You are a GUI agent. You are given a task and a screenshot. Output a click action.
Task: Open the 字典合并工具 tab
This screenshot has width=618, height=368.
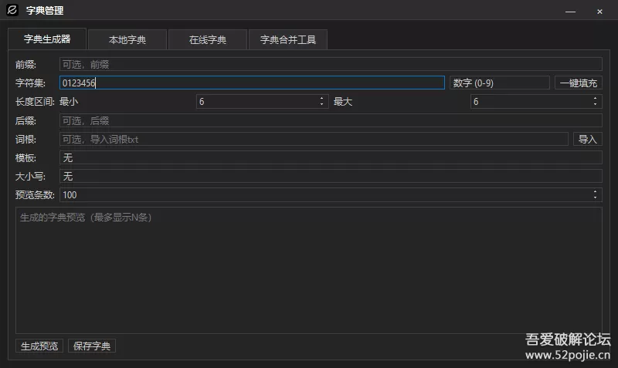[x=287, y=40]
